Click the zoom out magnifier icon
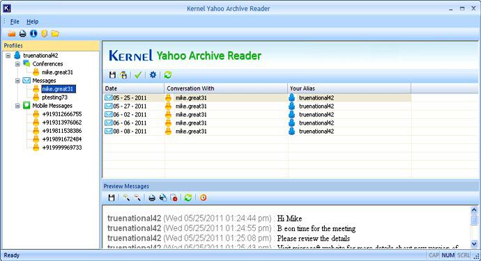The height and width of the screenshot is (261, 481). coord(137,198)
